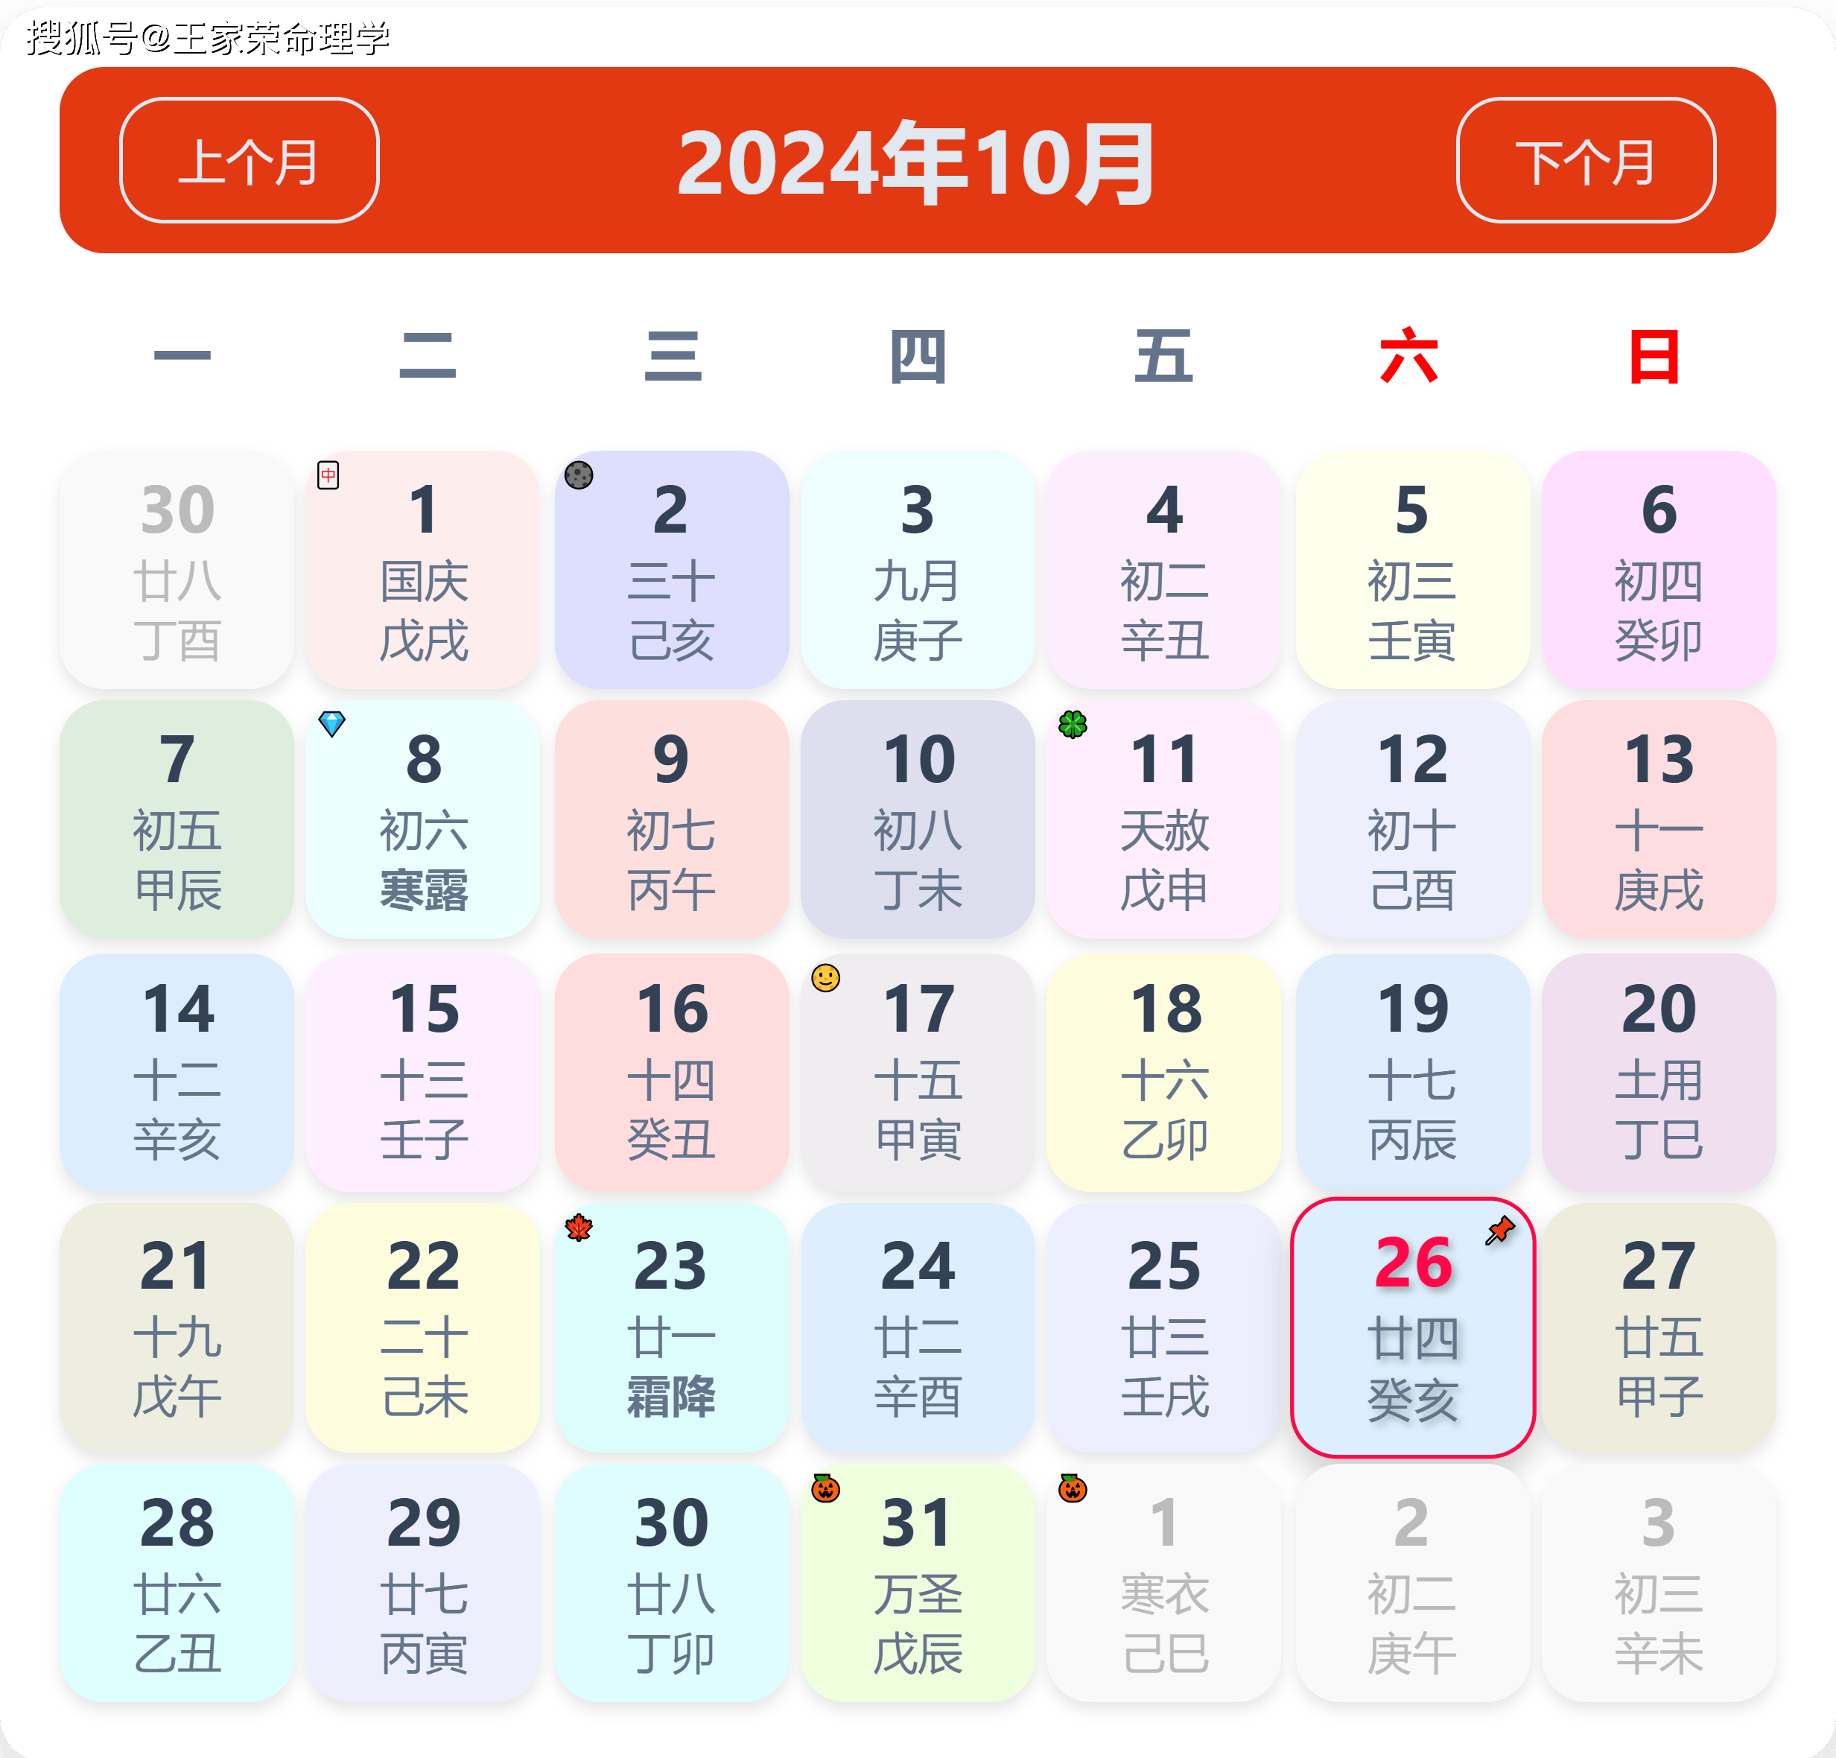Select the date 31 万圣 戊辰
Screen dimensions: 1836x1758
tap(918, 1584)
